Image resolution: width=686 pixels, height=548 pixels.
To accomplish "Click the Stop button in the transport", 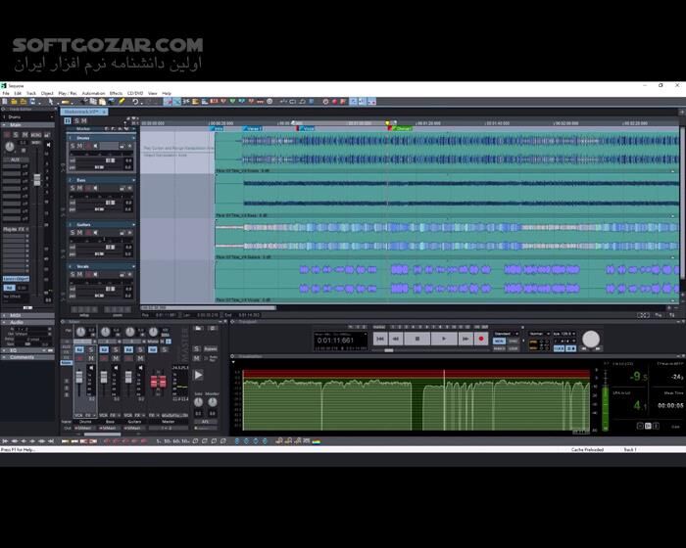I will pos(416,339).
